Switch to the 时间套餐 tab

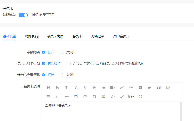click(31, 36)
